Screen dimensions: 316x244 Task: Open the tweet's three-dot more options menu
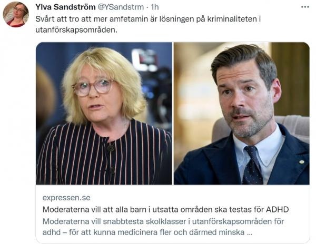click(305, 7)
